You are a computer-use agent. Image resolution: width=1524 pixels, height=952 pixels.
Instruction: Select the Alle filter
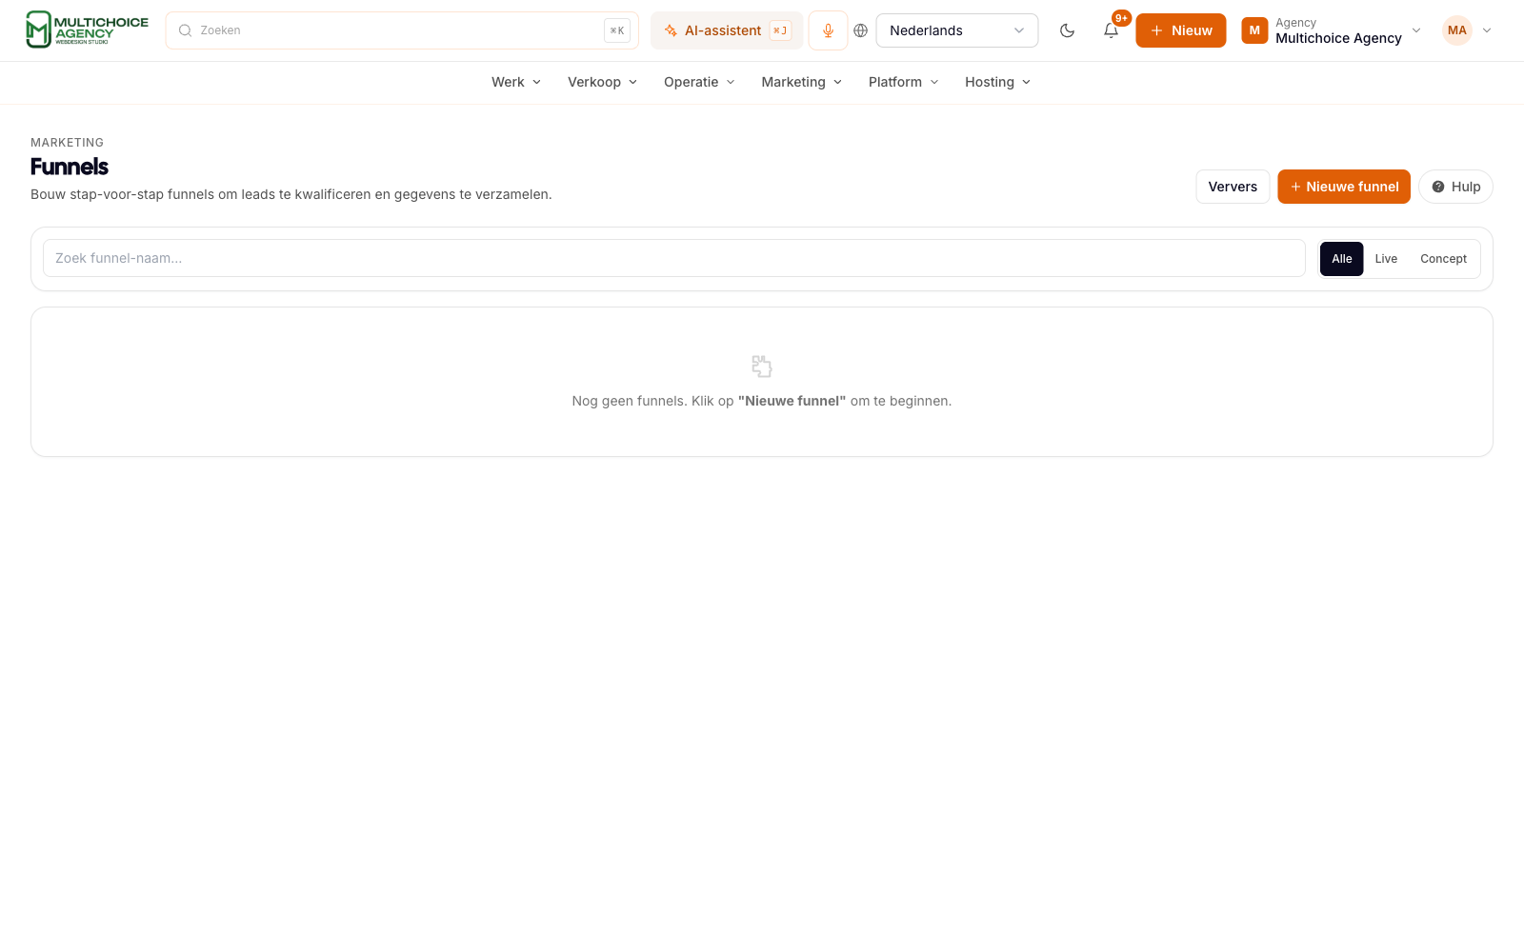point(1341,259)
